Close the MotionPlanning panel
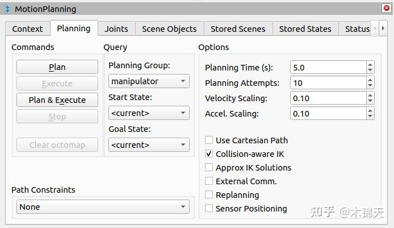This screenshot has width=394, height=228. (x=387, y=9)
